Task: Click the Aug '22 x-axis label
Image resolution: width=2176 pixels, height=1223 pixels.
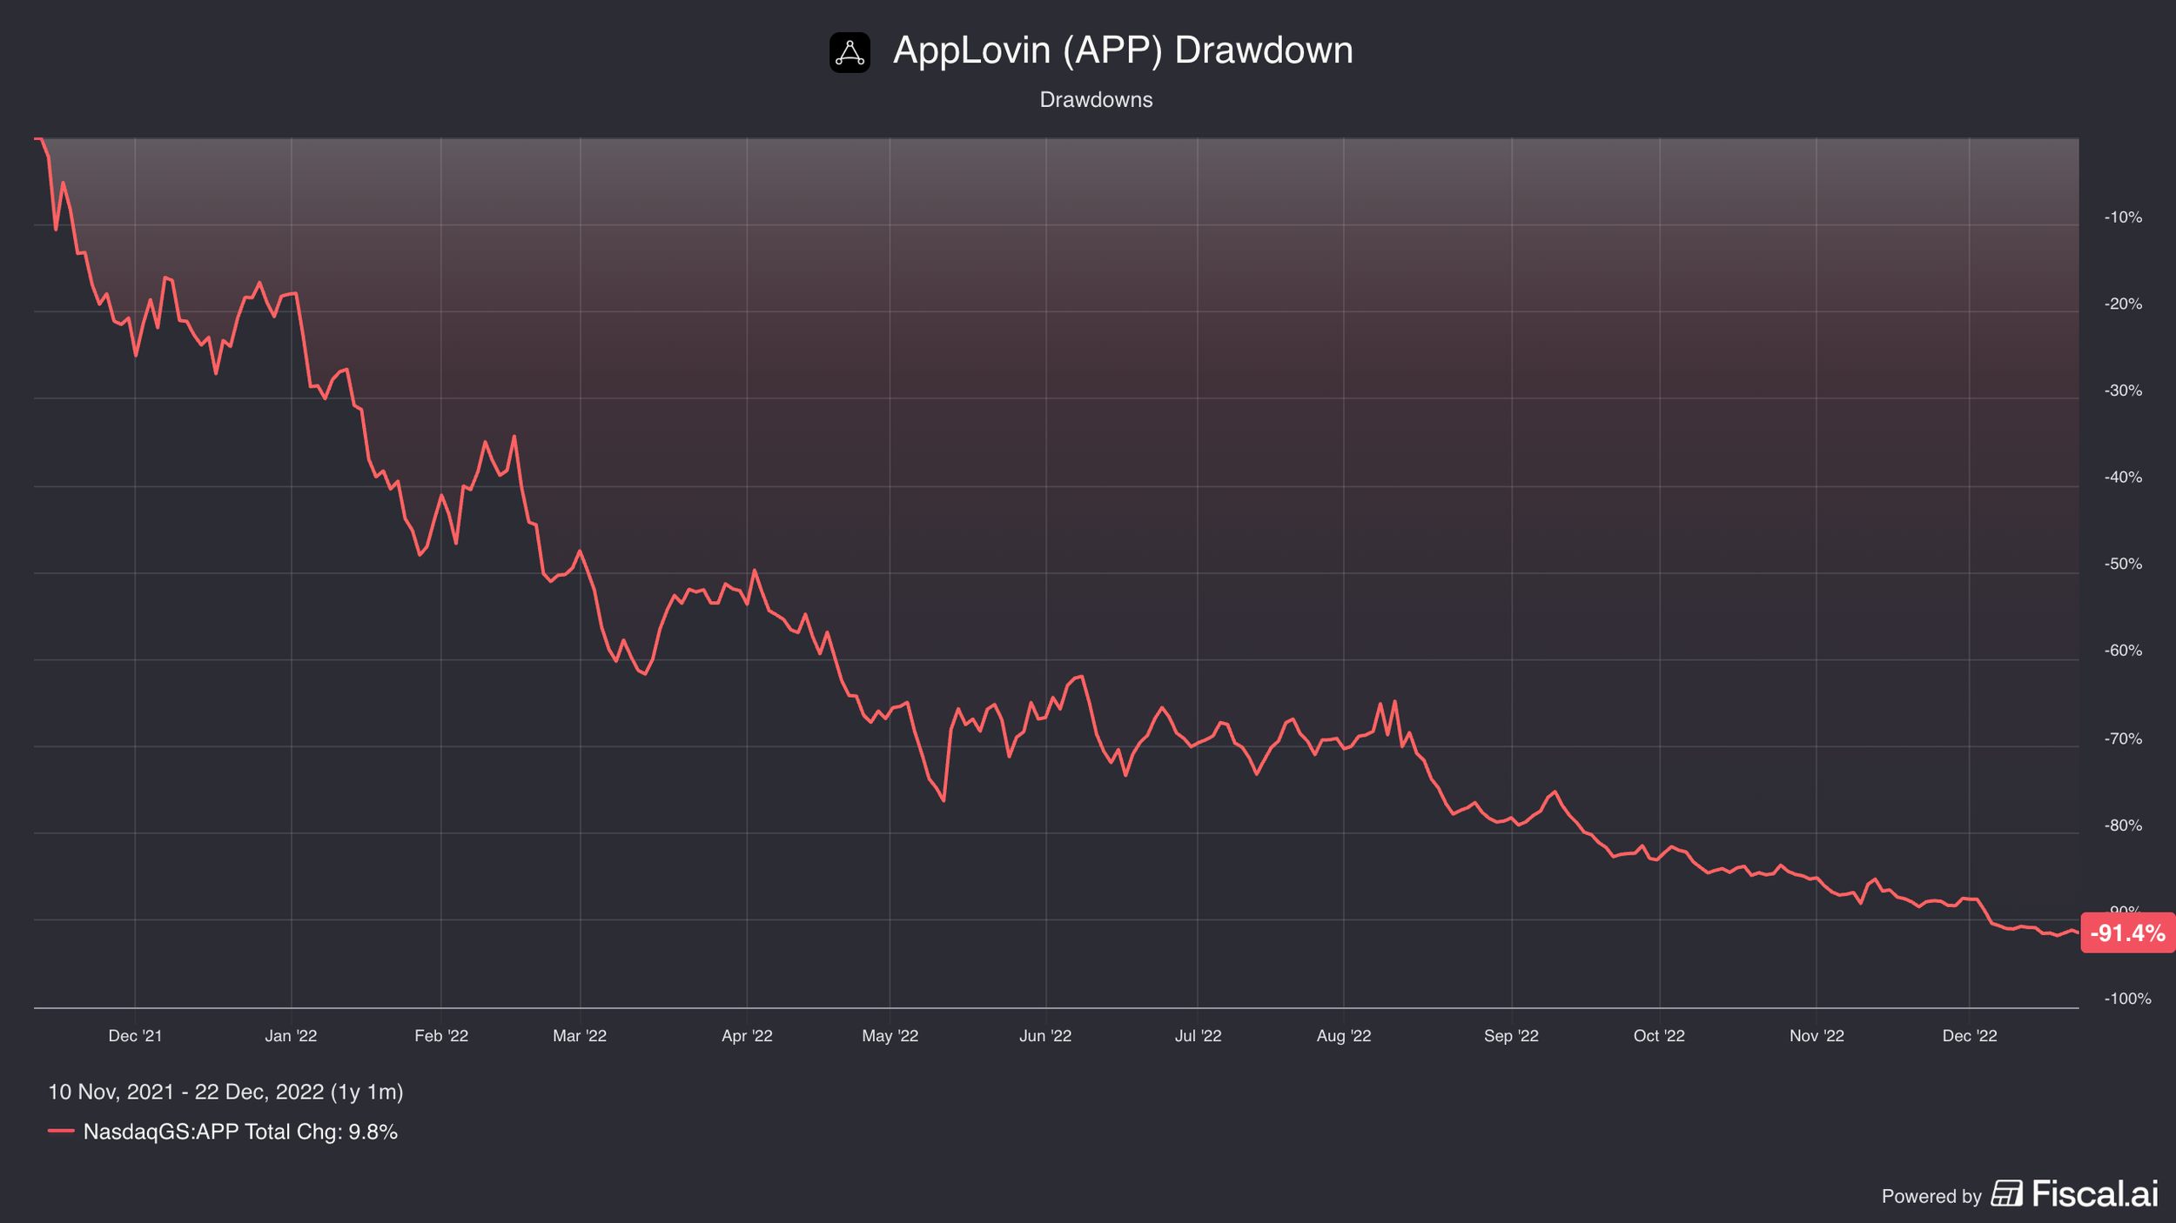Action: tap(1344, 1036)
